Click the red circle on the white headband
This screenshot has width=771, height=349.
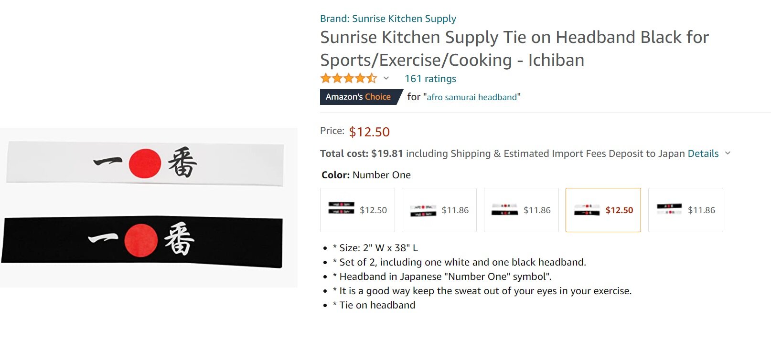145,164
